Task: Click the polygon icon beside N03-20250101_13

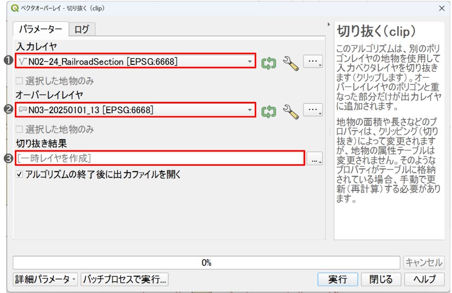Action: (x=23, y=109)
